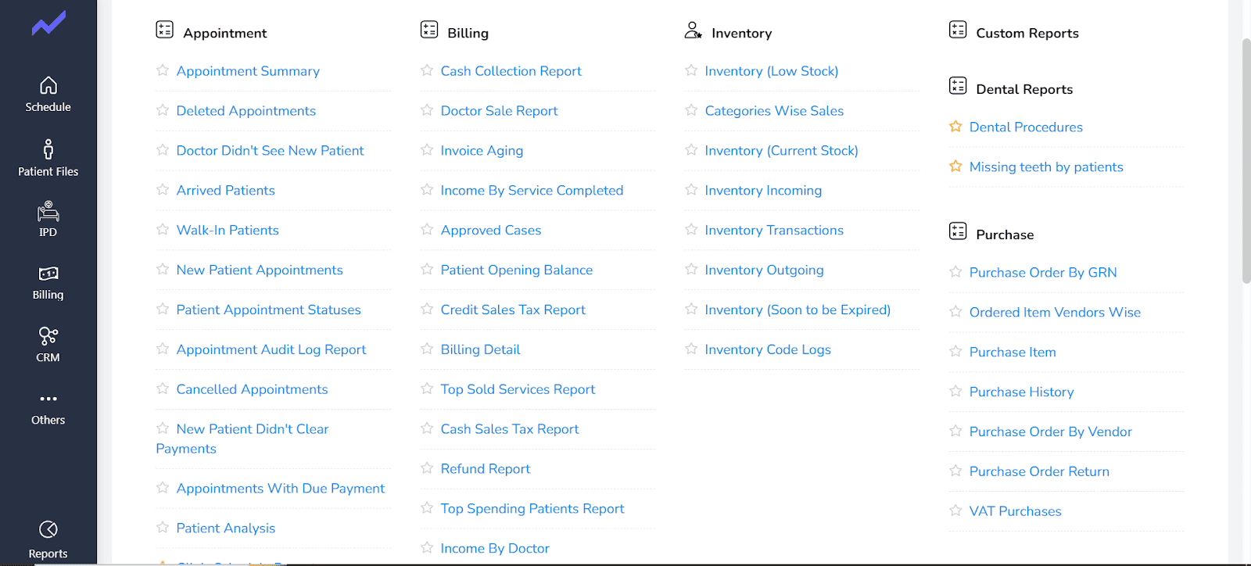Click the Dental Reports section heading

click(1023, 89)
